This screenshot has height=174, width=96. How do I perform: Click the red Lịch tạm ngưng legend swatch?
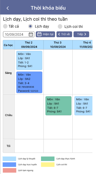tap(9, 170)
